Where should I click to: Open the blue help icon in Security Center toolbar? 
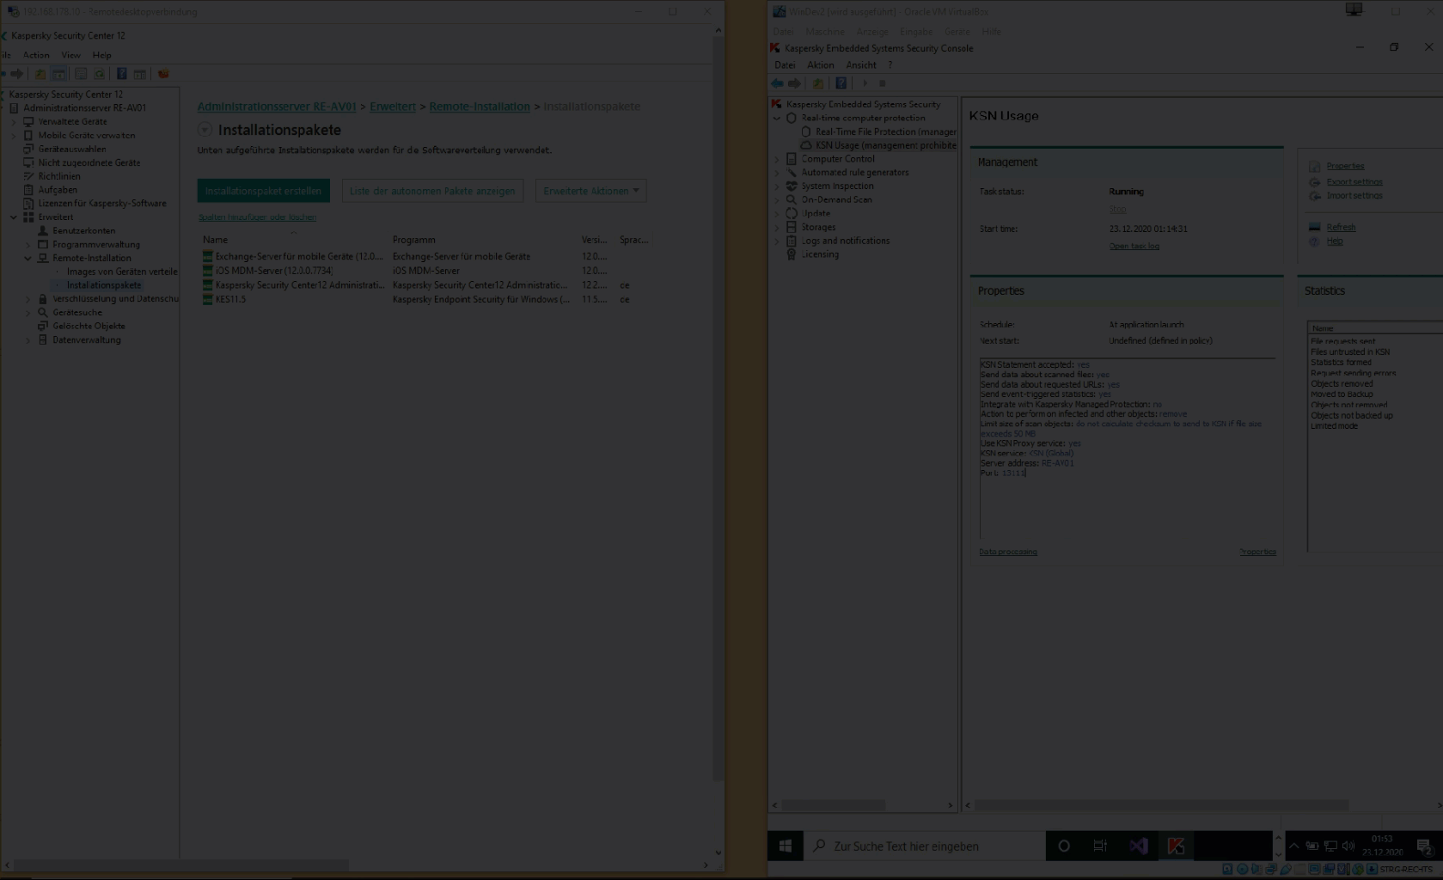(x=122, y=74)
